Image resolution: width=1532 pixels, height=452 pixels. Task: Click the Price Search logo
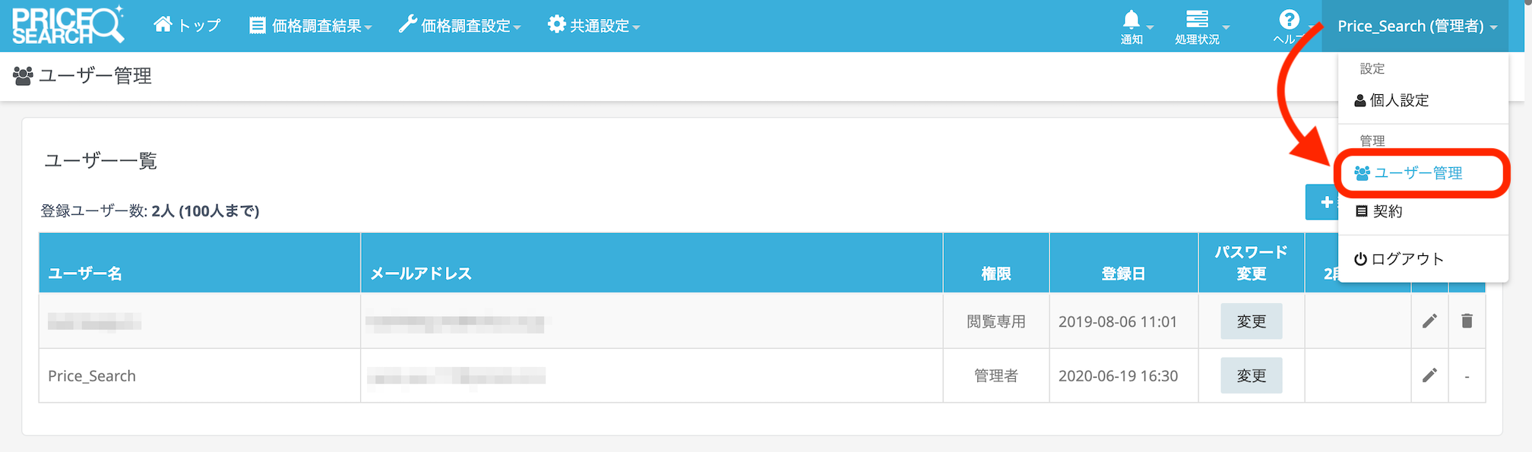[67, 25]
